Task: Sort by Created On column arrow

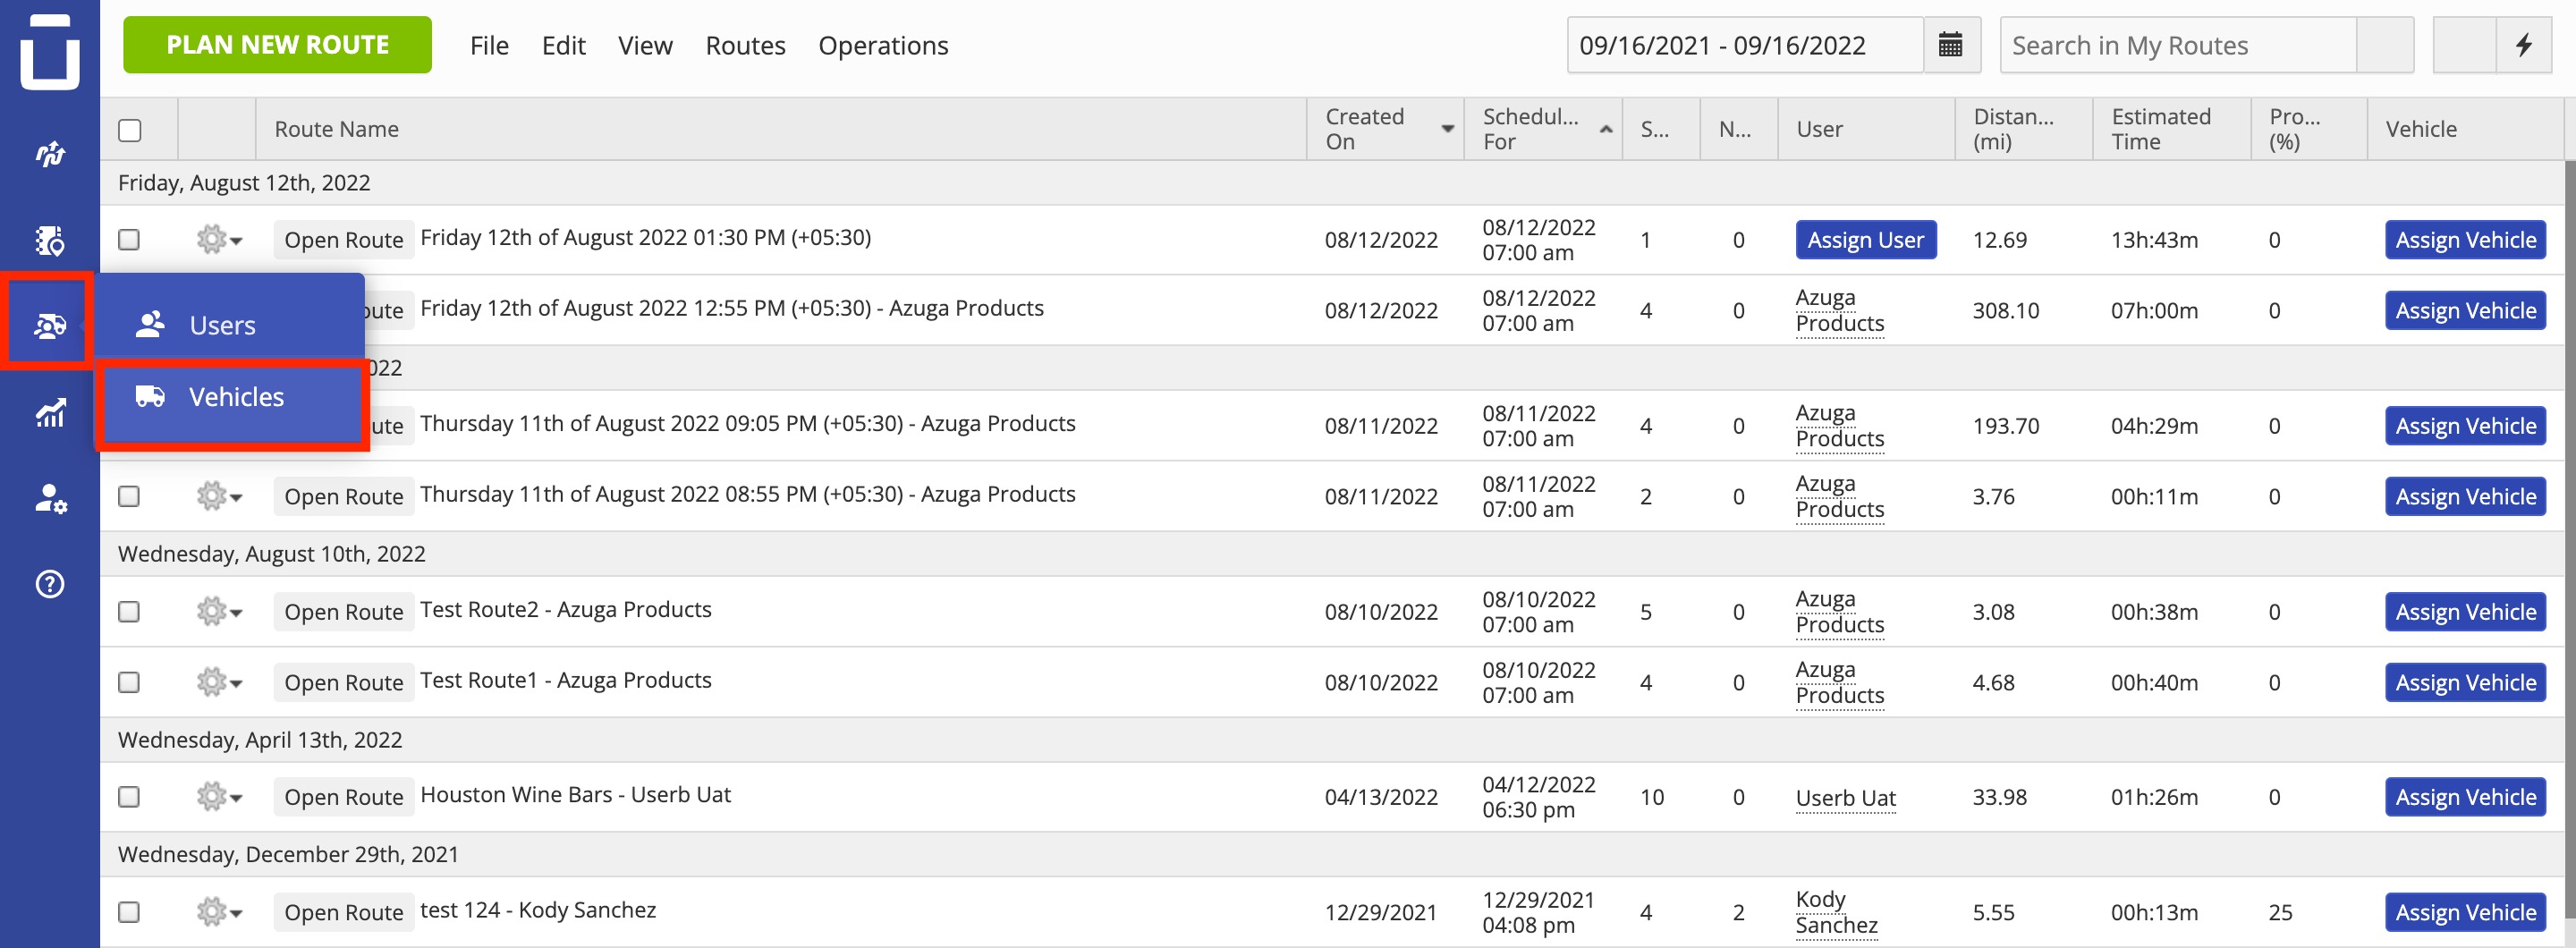Action: click(1447, 129)
